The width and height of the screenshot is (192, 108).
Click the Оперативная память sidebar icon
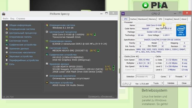pyautogui.click(x=7, y=37)
